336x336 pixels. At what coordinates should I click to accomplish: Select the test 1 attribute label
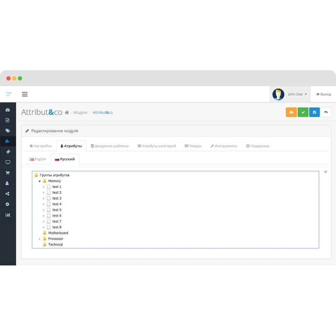click(57, 187)
